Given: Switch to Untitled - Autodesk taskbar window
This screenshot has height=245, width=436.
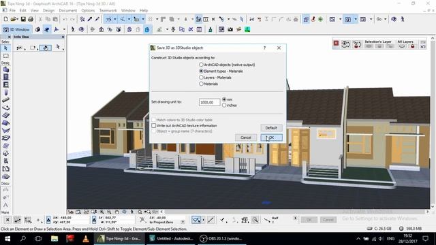Looking at the screenshot, I should [x=172, y=239].
